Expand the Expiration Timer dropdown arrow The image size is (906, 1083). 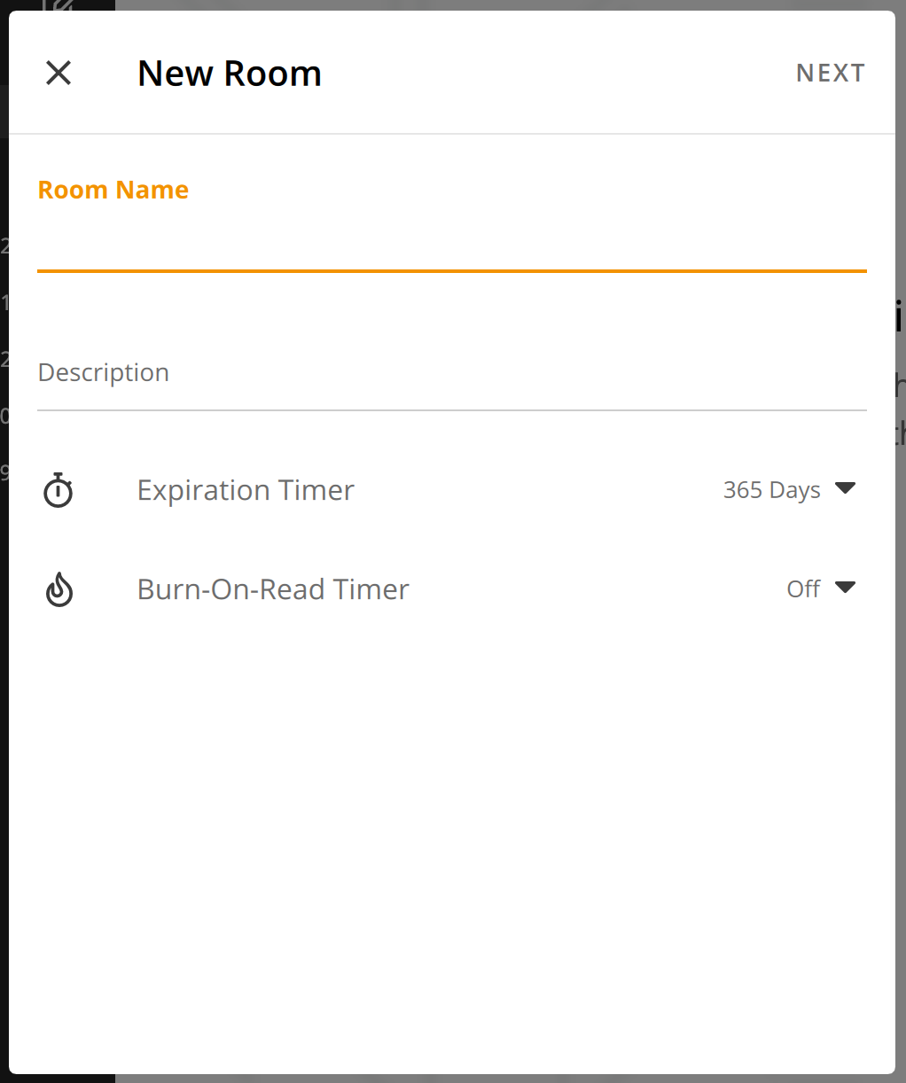pos(846,488)
